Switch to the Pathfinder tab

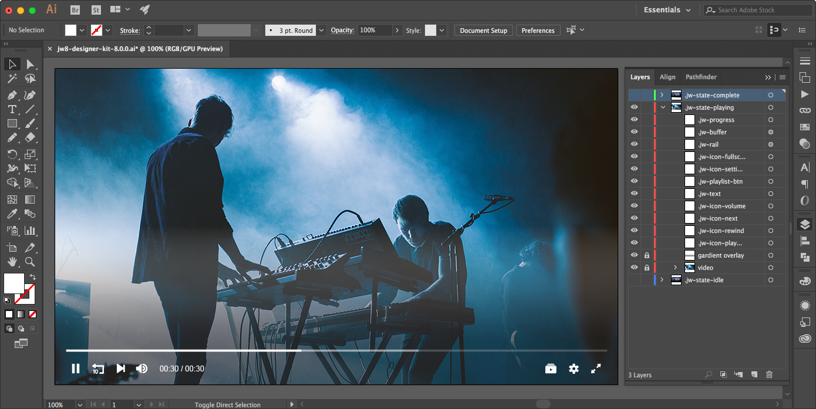click(x=701, y=77)
